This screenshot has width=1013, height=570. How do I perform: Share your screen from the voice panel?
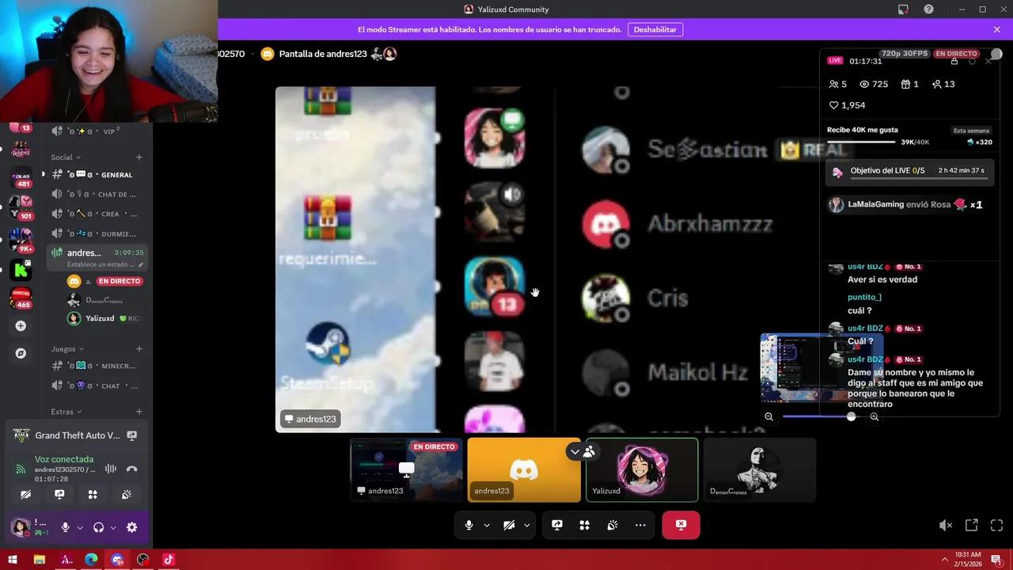click(x=59, y=494)
